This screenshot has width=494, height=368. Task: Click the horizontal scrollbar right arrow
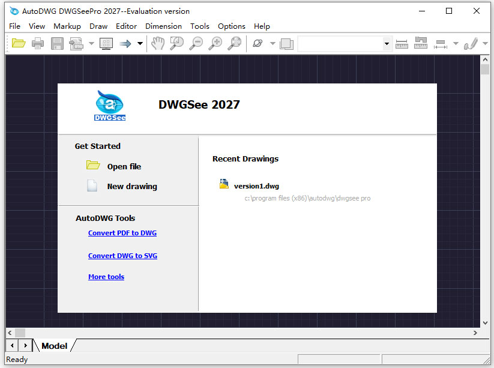(x=475, y=333)
